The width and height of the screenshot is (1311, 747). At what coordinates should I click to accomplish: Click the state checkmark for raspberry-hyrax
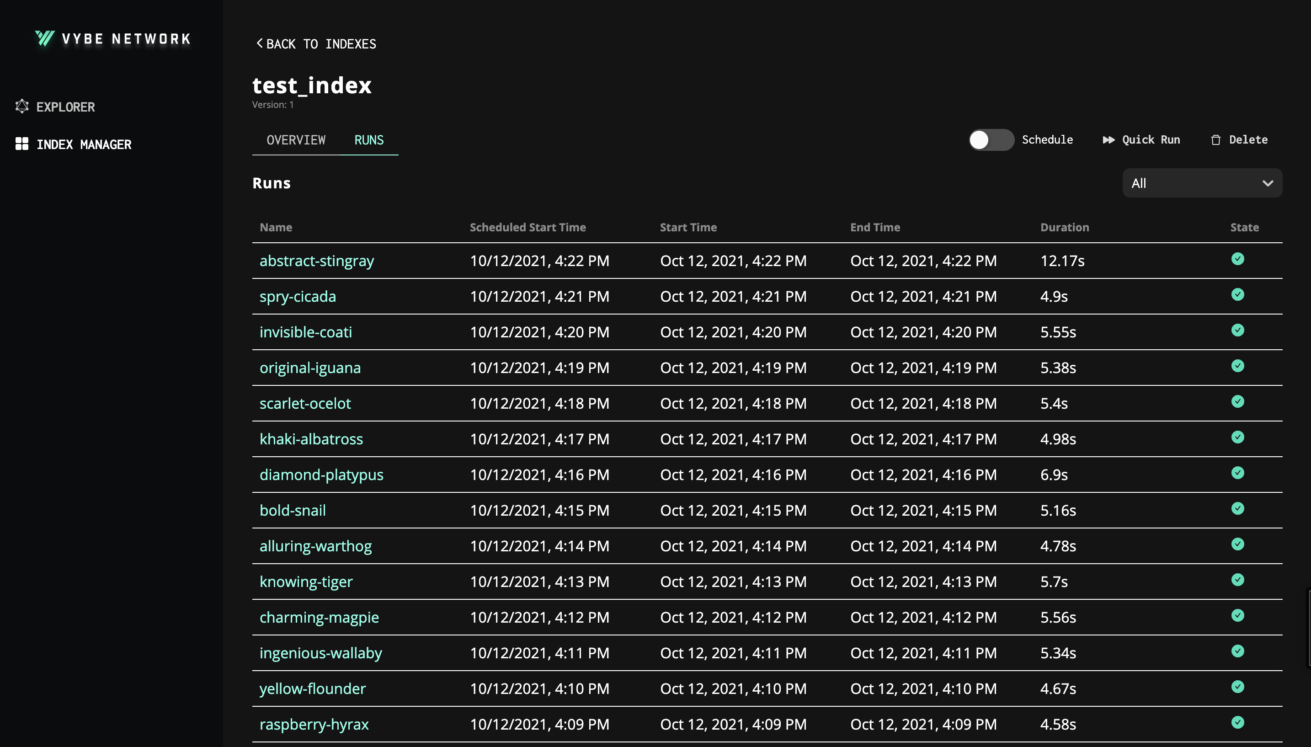[1237, 722]
